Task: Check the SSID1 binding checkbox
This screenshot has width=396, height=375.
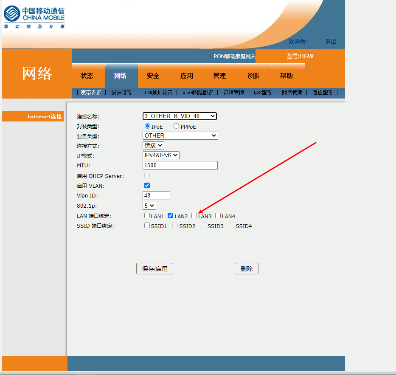Action: (x=147, y=226)
